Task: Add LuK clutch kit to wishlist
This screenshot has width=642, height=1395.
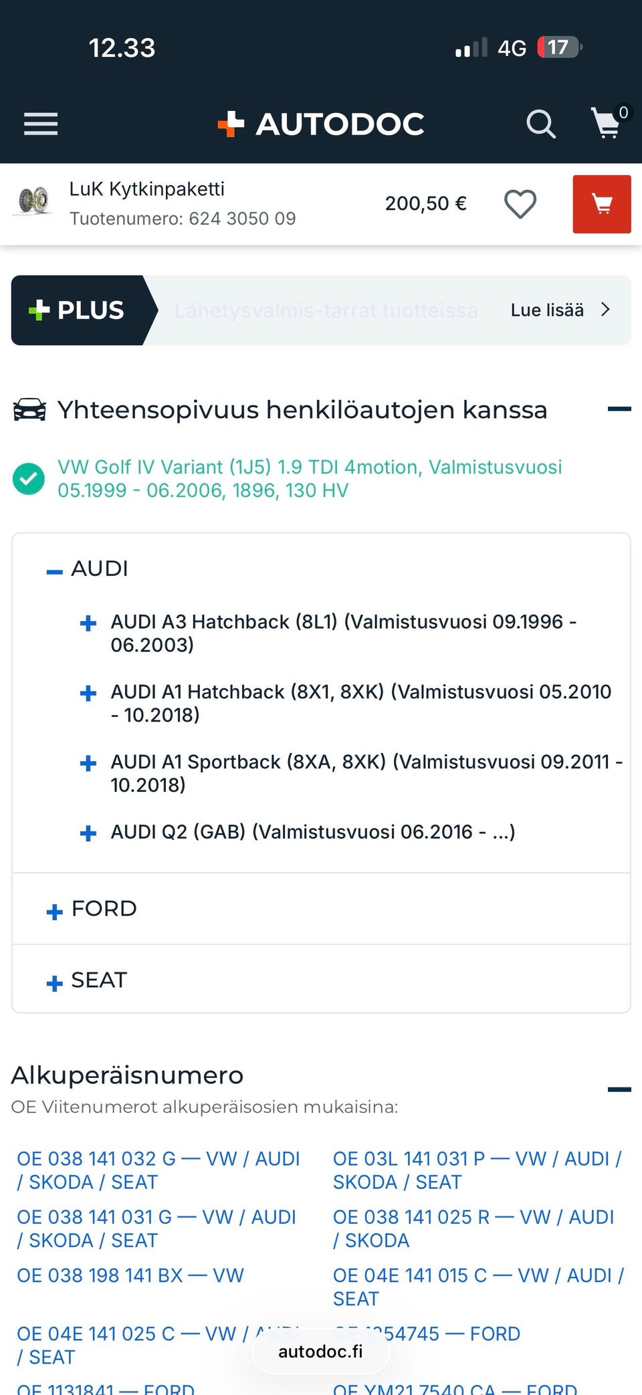Action: point(520,204)
